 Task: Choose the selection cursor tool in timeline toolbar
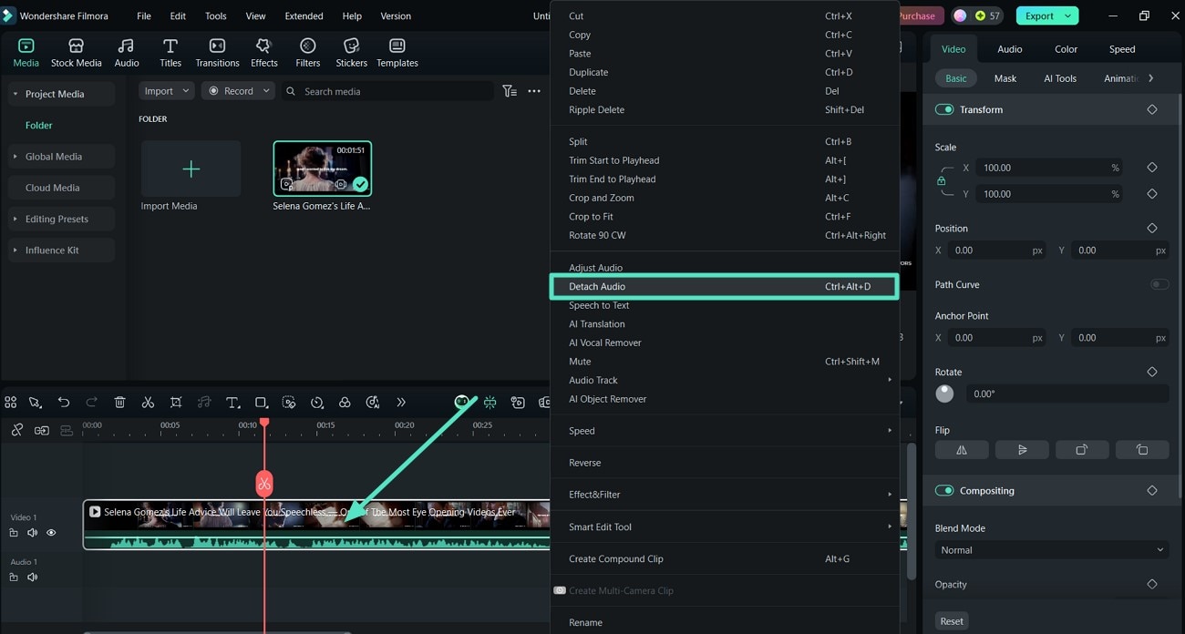(36, 403)
